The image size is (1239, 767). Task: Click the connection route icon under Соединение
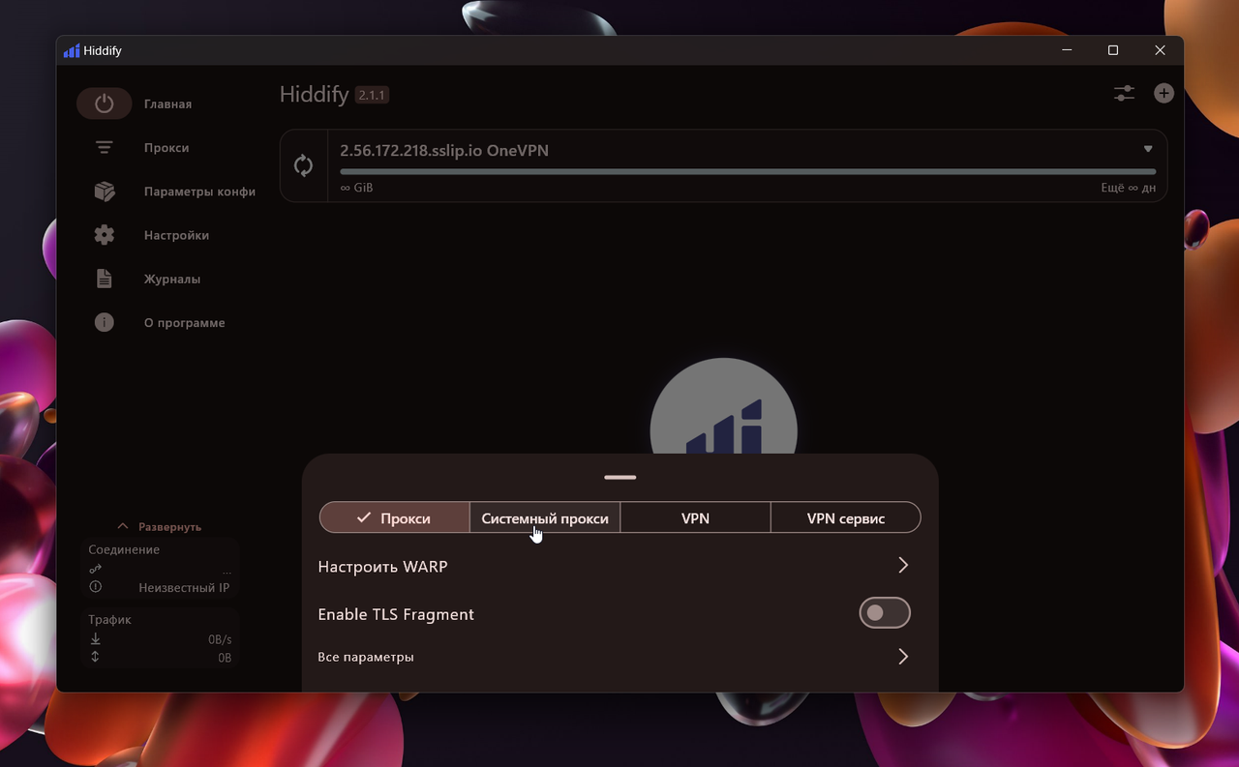tap(95, 569)
